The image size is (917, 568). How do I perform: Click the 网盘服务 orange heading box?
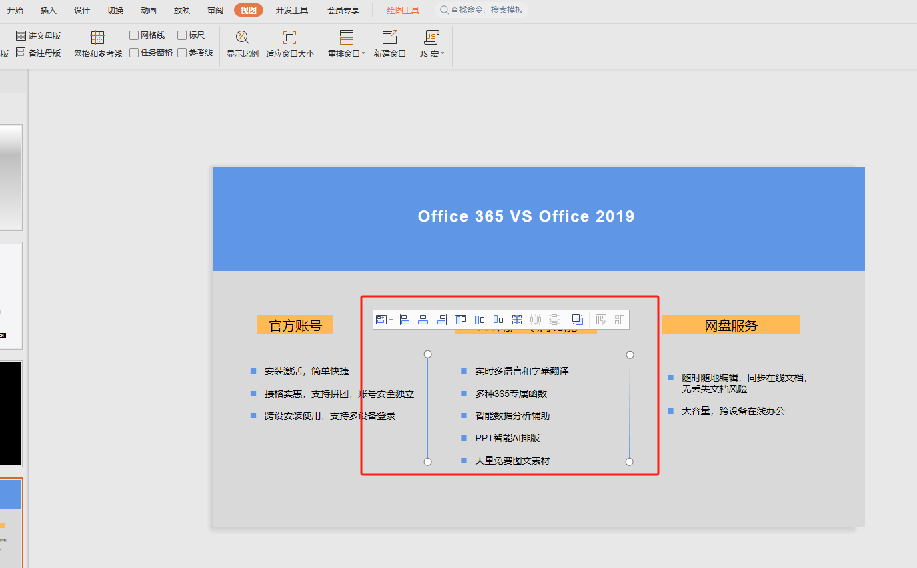(731, 325)
